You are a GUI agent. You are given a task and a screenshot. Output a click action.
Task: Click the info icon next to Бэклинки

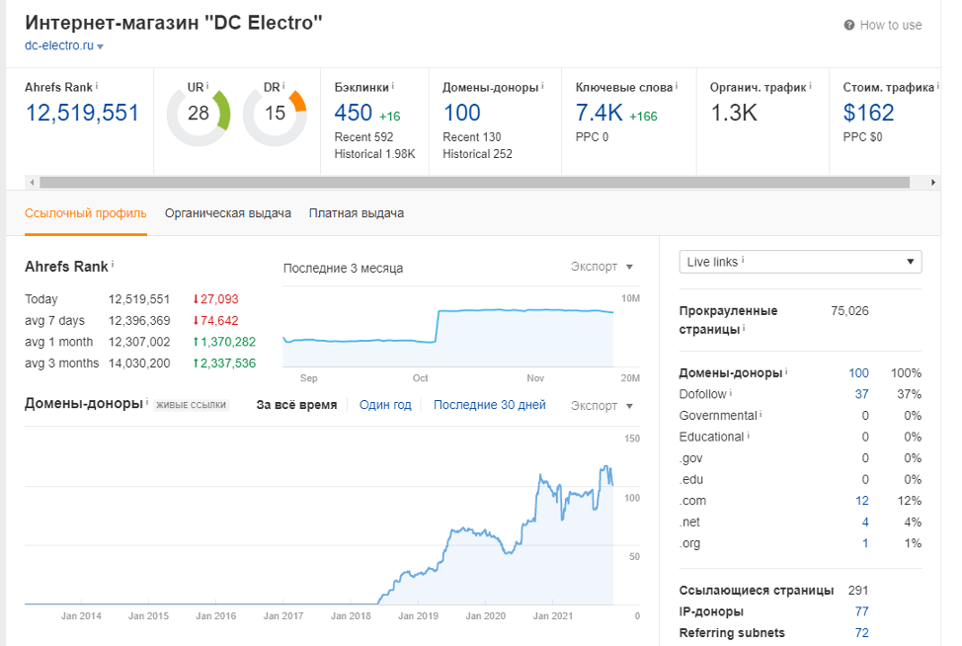393,87
